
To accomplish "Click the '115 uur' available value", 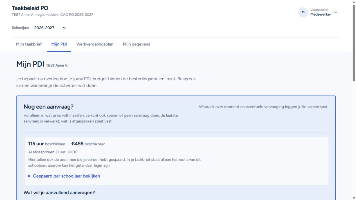I will click(36, 144).
